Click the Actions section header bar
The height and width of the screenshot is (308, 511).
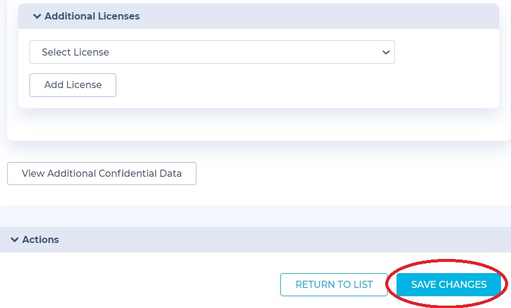(x=255, y=239)
